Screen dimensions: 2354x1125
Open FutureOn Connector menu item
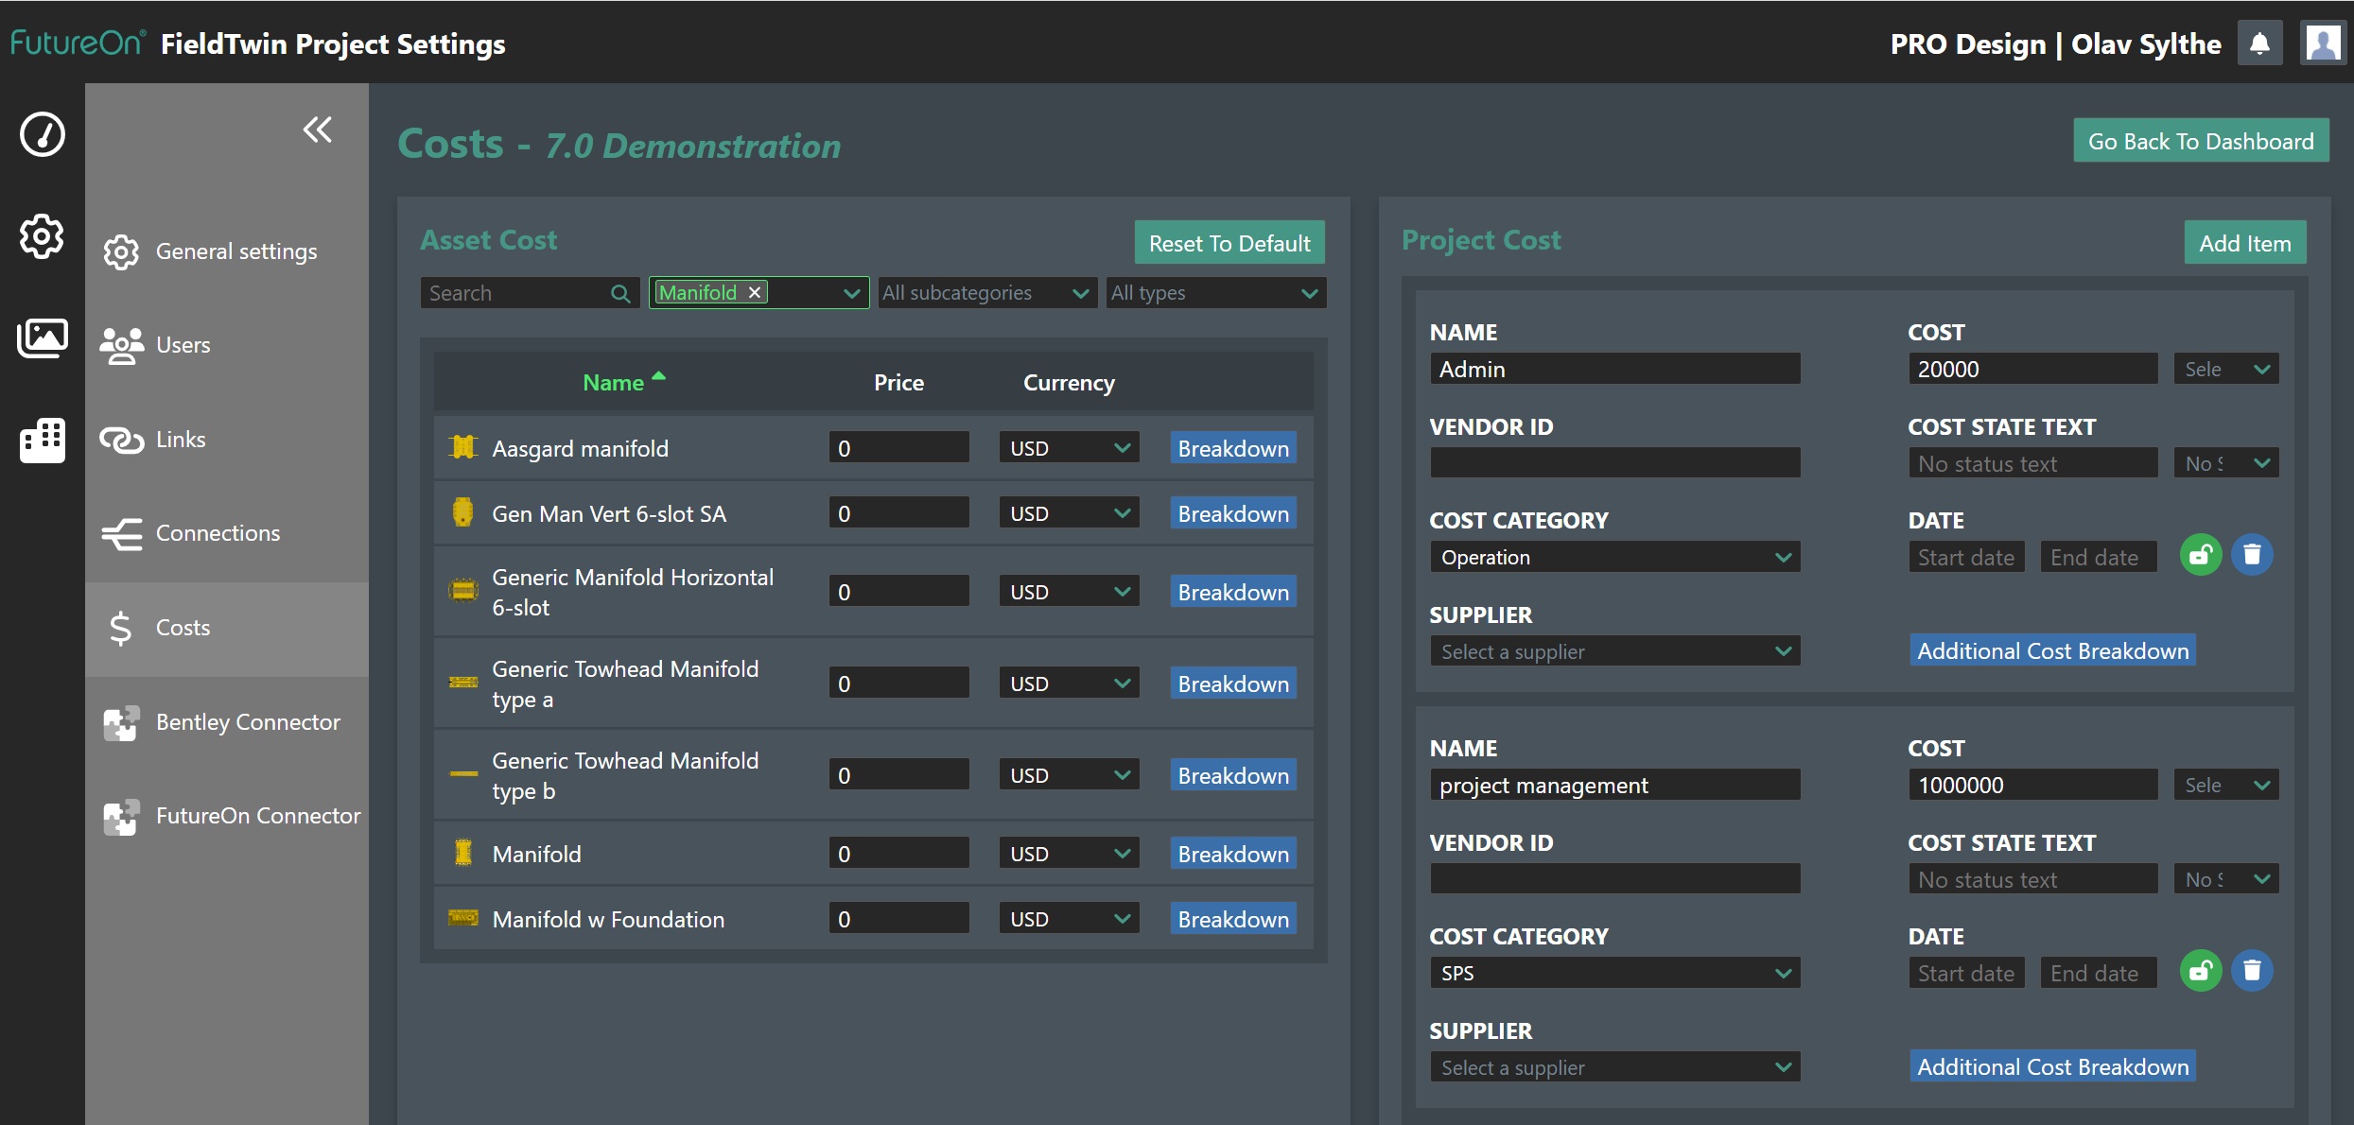click(x=227, y=816)
